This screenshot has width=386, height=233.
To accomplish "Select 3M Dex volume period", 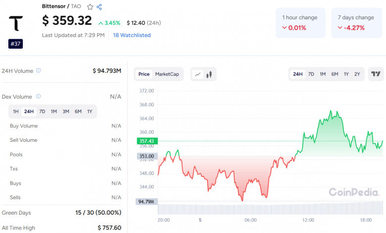I will click(x=66, y=112).
